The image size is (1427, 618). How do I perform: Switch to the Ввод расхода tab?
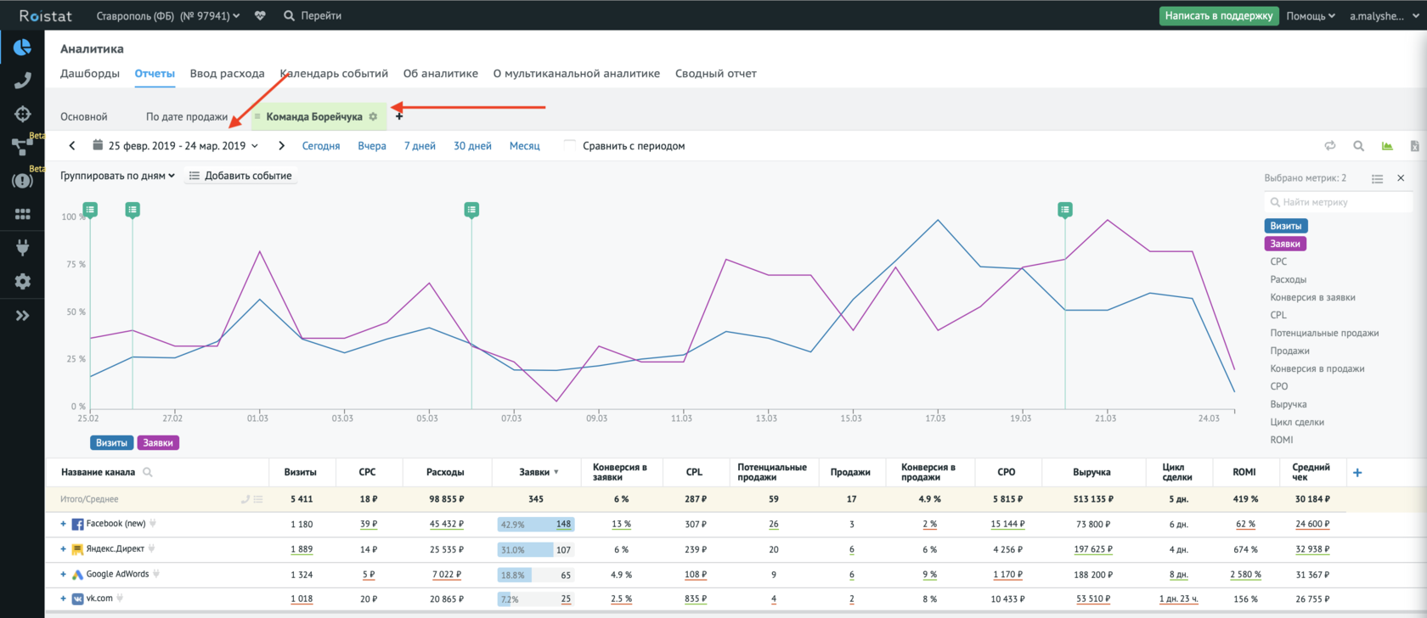[x=227, y=73]
